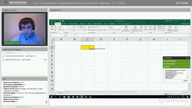This screenshot has width=192, height=108.
Task: Click the send button in ClickMeeting panel
Action: tap(185, 80)
